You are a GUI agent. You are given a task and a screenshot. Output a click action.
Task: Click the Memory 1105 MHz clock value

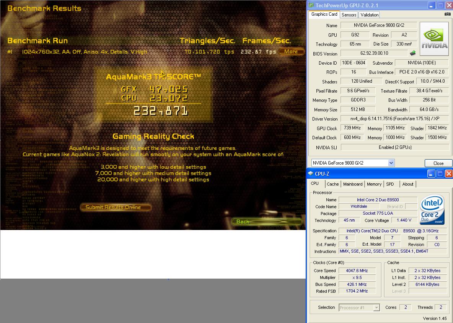[395, 128]
